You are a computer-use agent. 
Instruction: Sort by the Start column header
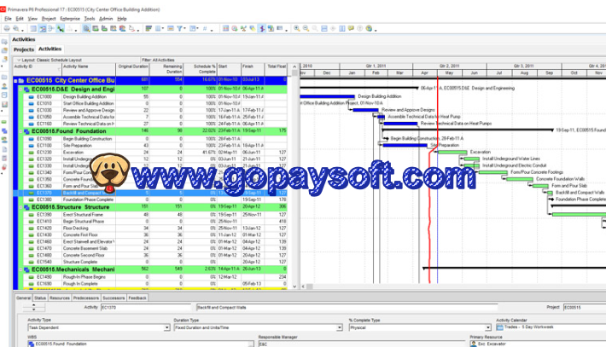[x=230, y=69]
